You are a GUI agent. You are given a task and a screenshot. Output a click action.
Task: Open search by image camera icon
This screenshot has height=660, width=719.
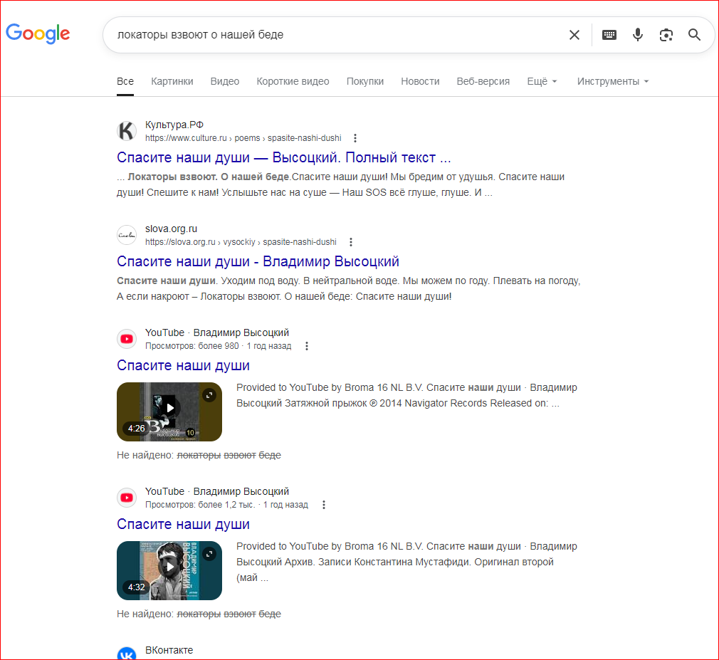coord(666,35)
